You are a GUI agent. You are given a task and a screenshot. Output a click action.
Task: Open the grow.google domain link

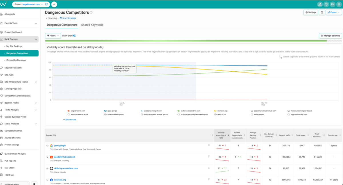60,146
